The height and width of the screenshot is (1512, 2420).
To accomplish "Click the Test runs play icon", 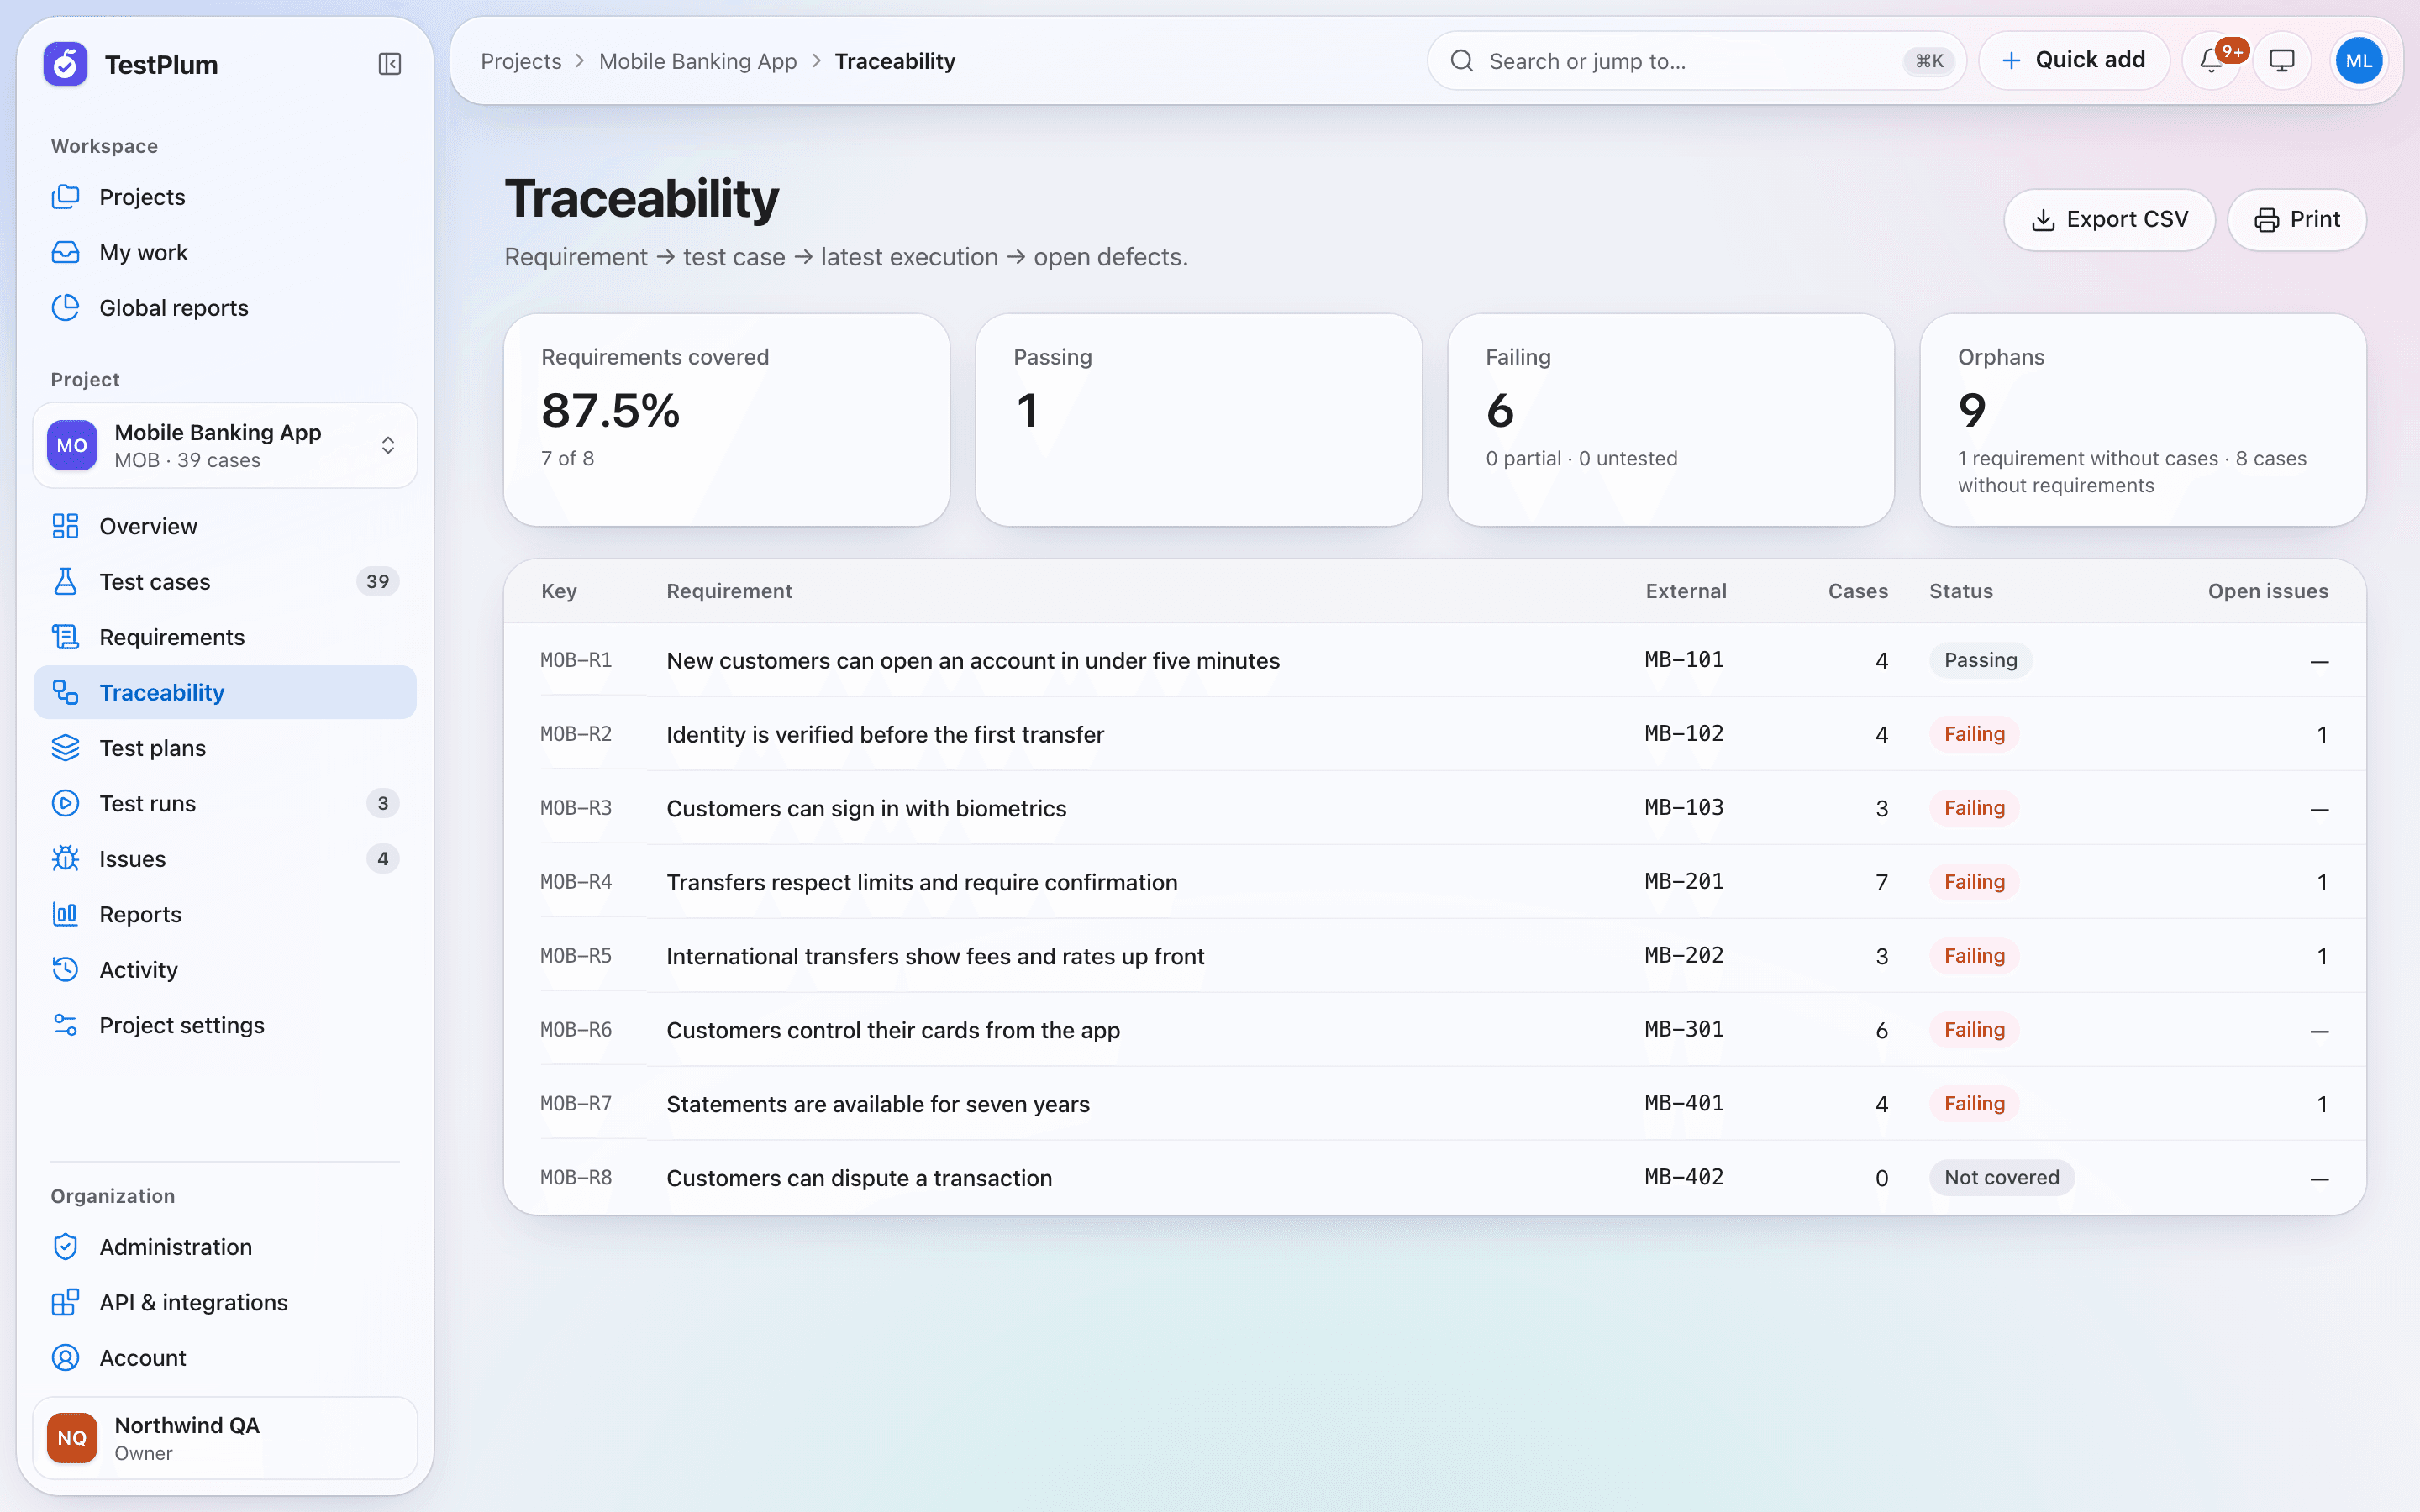I will tap(66, 803).
